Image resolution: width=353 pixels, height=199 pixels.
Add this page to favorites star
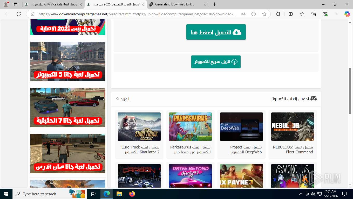(x=264, y=14)
